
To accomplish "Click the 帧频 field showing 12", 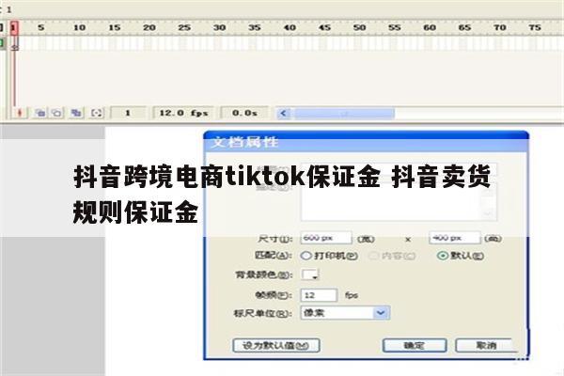I will click(319, 295).
